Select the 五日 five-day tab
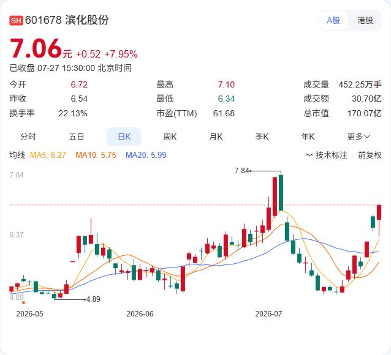The image size is (391, 355). point(76,136)
